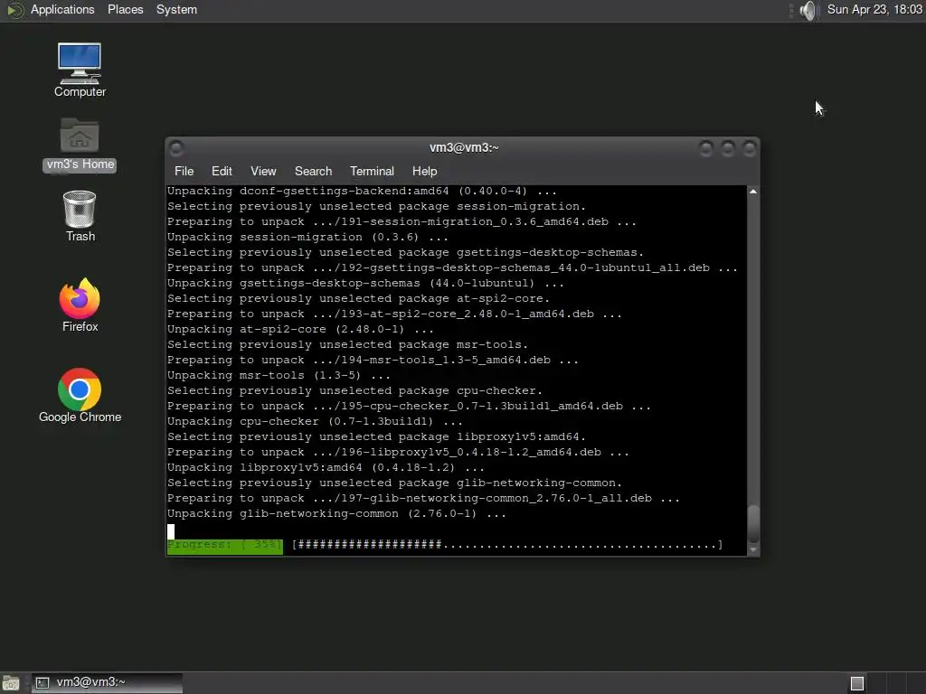Open vm3's Home folder icon
Image resolution: width=926 pixels, height=694 pixels.
80,145
